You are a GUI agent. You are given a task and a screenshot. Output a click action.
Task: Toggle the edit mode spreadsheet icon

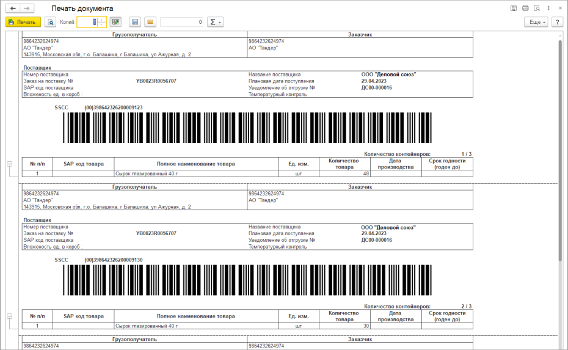click(x=115, y=22)
